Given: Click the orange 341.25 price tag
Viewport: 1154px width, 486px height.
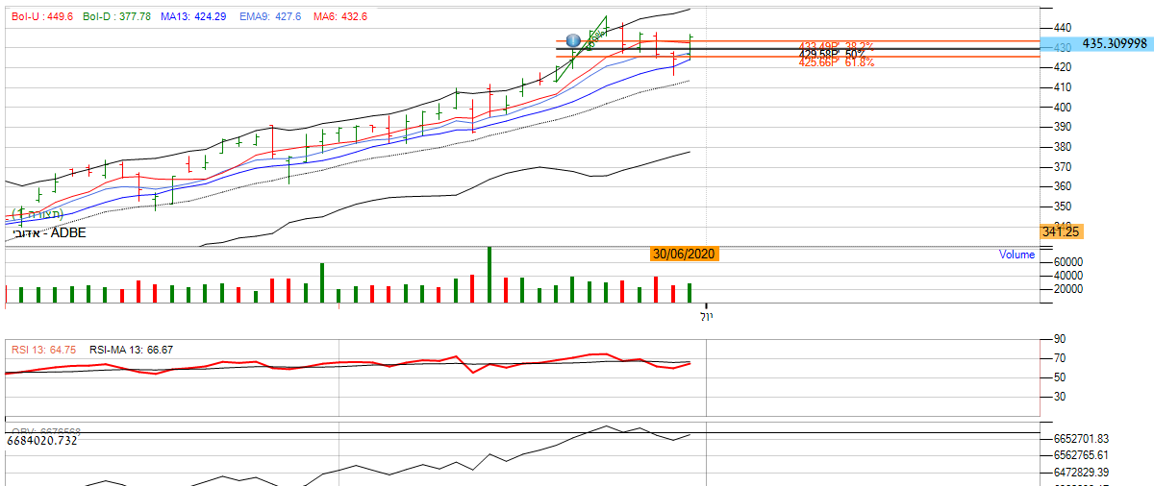Looking at the screenshot, I should (1062, 231).
